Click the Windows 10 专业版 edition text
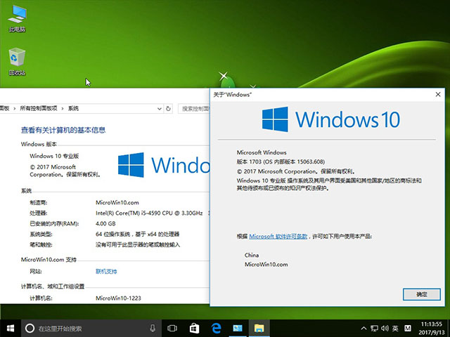This screenshot has width=450, height=337. [54, 156]
